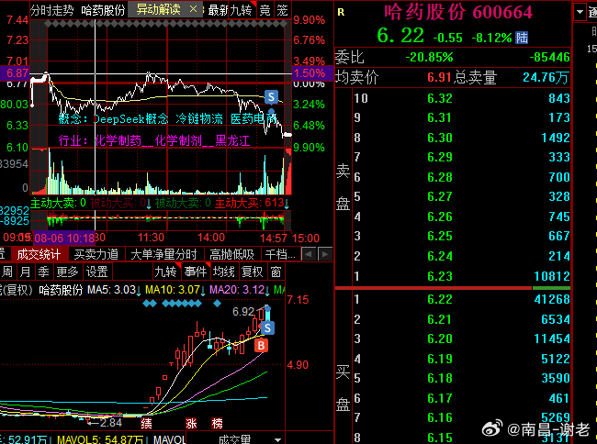Click the 张 event marker below the K-line

click(x=191, y=423)
